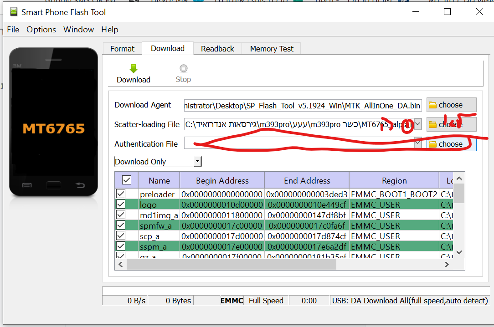Click the Authentication File choose folder icon
Viewport: 494px width, 327px height.
point(432,144)
